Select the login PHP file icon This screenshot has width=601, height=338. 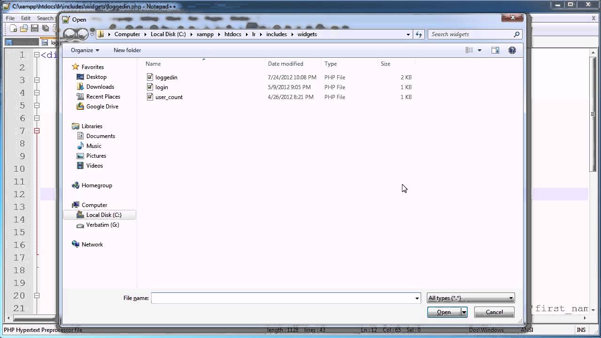click(x=150, y=87)
